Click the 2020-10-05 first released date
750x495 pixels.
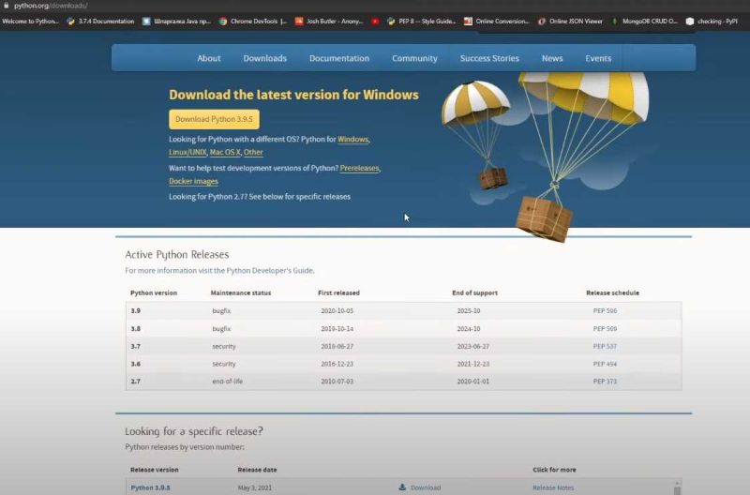click(337, 311)
